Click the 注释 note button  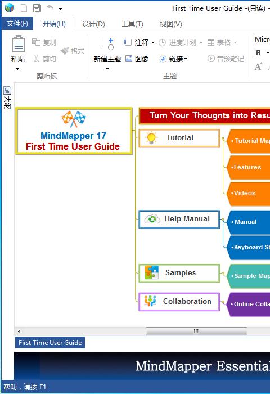(x=137, y=42)
